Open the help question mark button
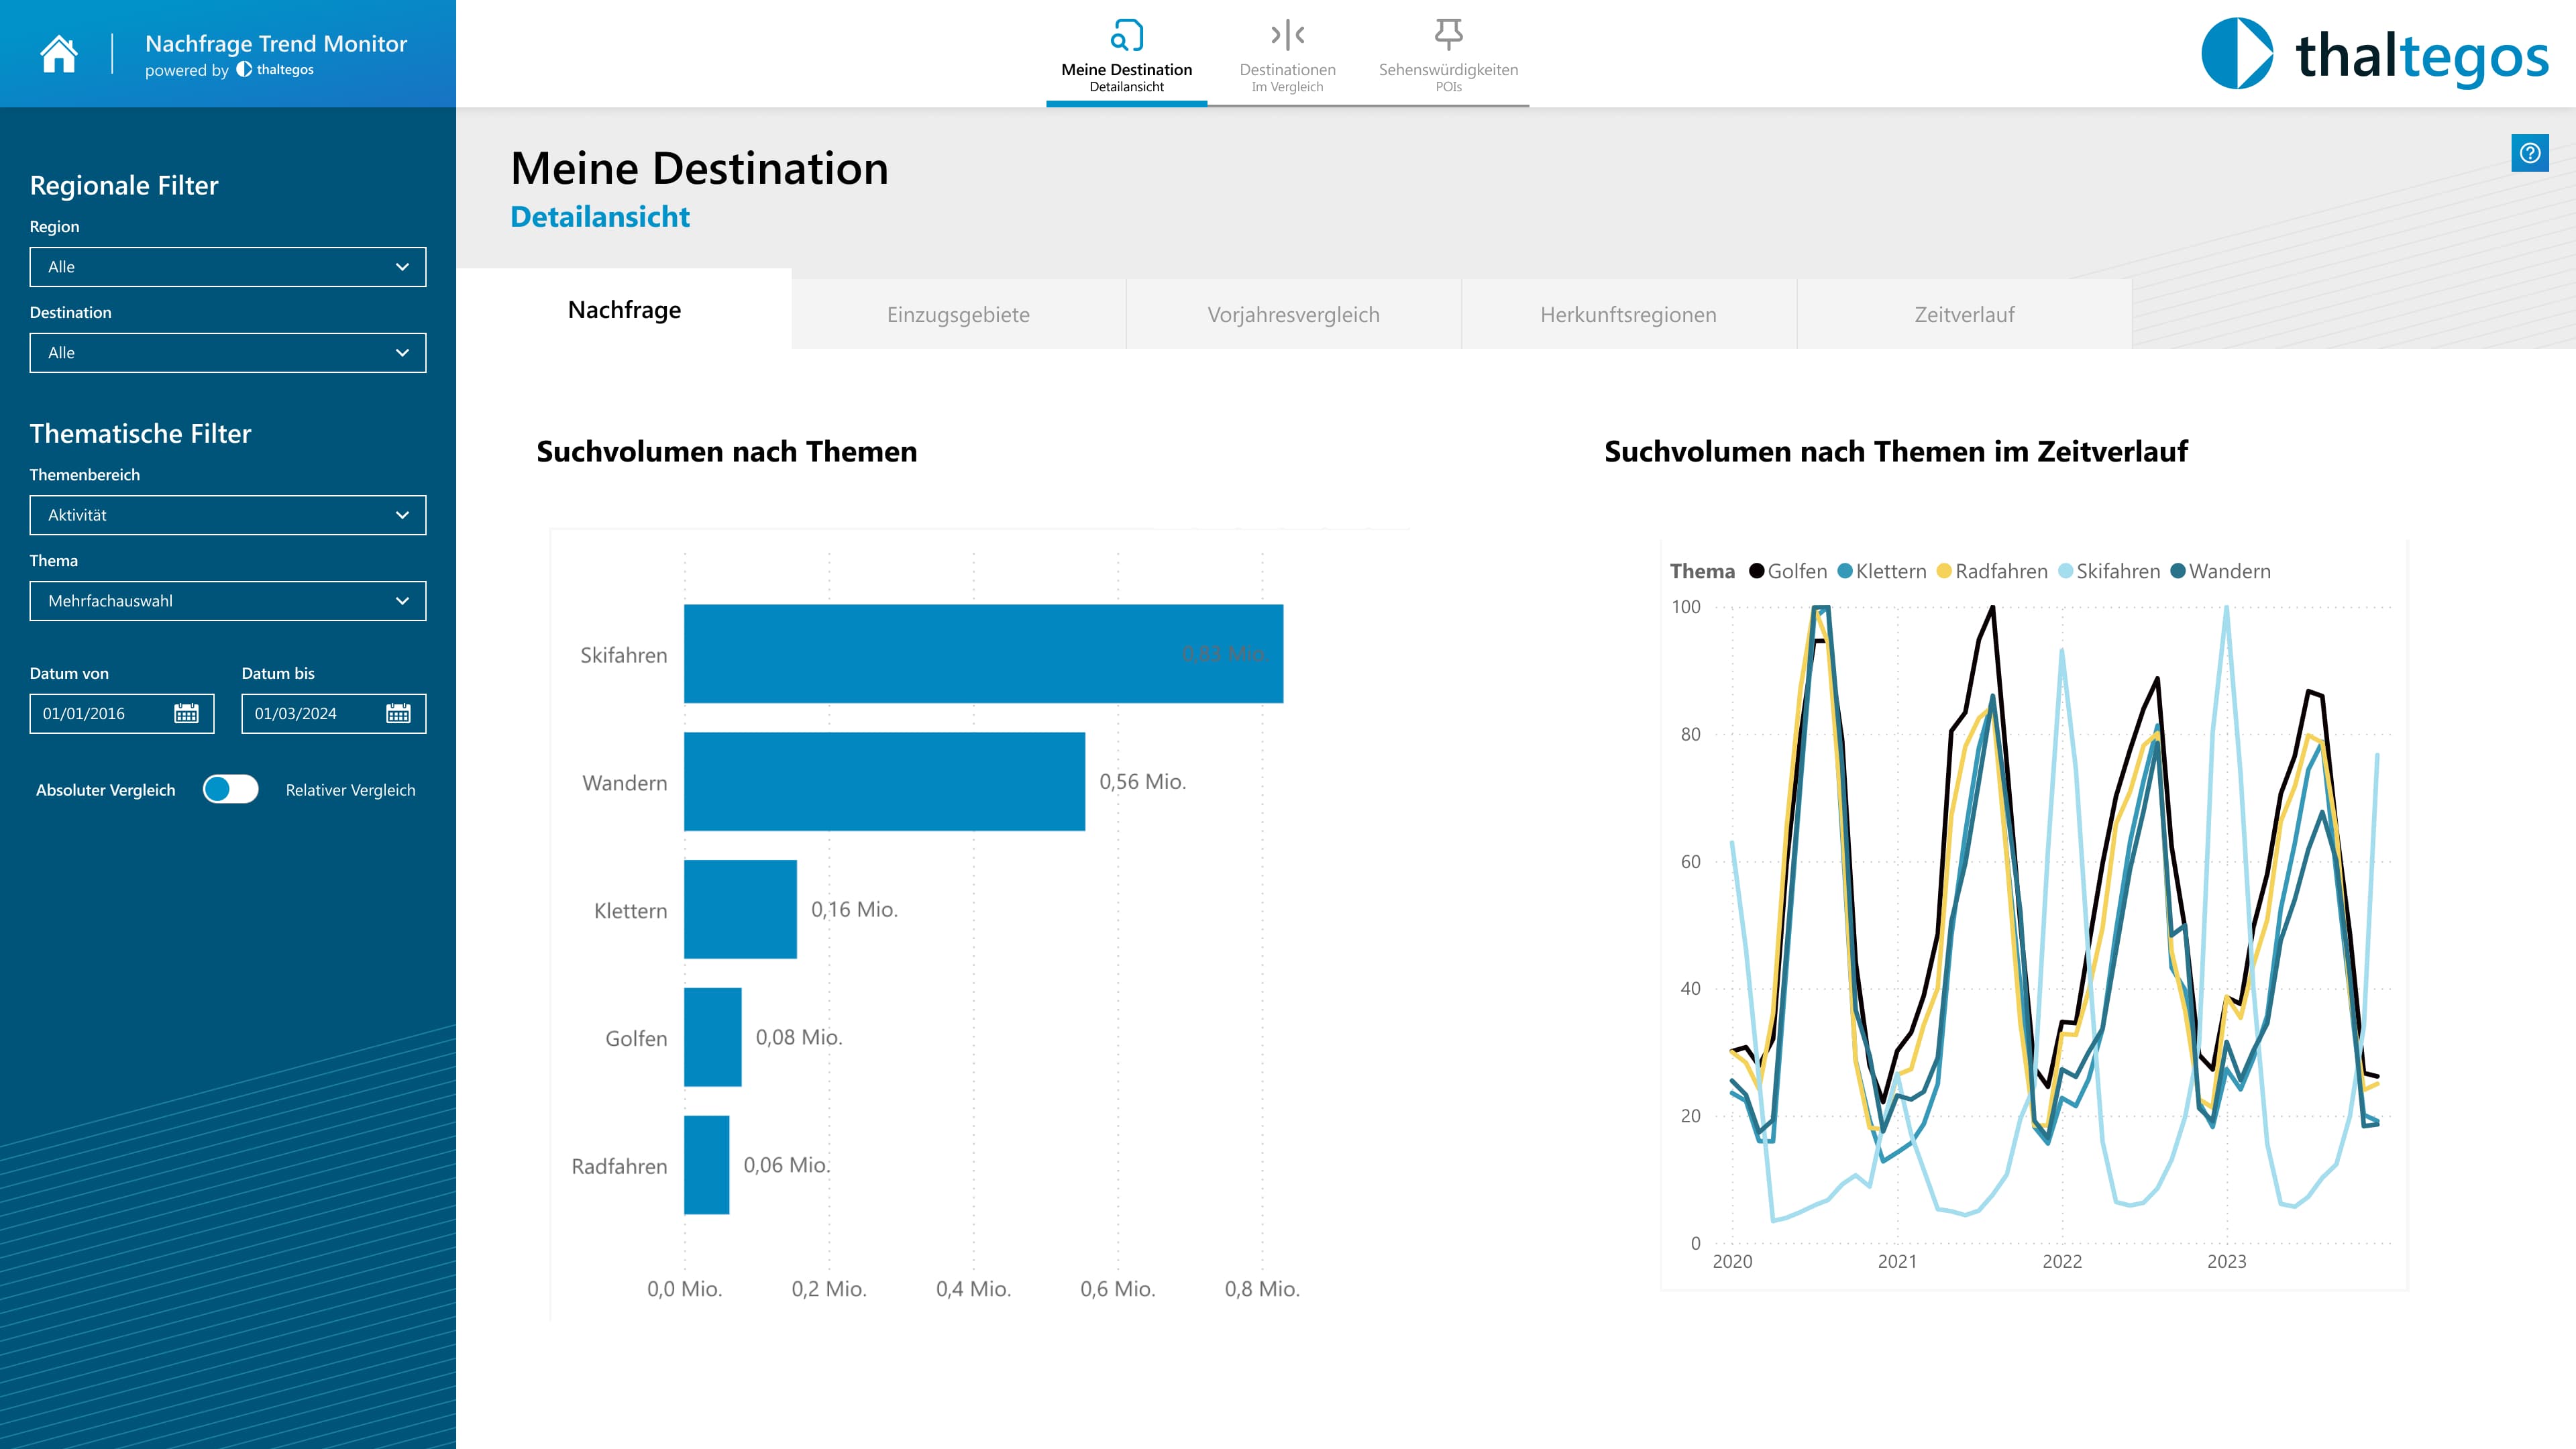 click(2529, 153)
